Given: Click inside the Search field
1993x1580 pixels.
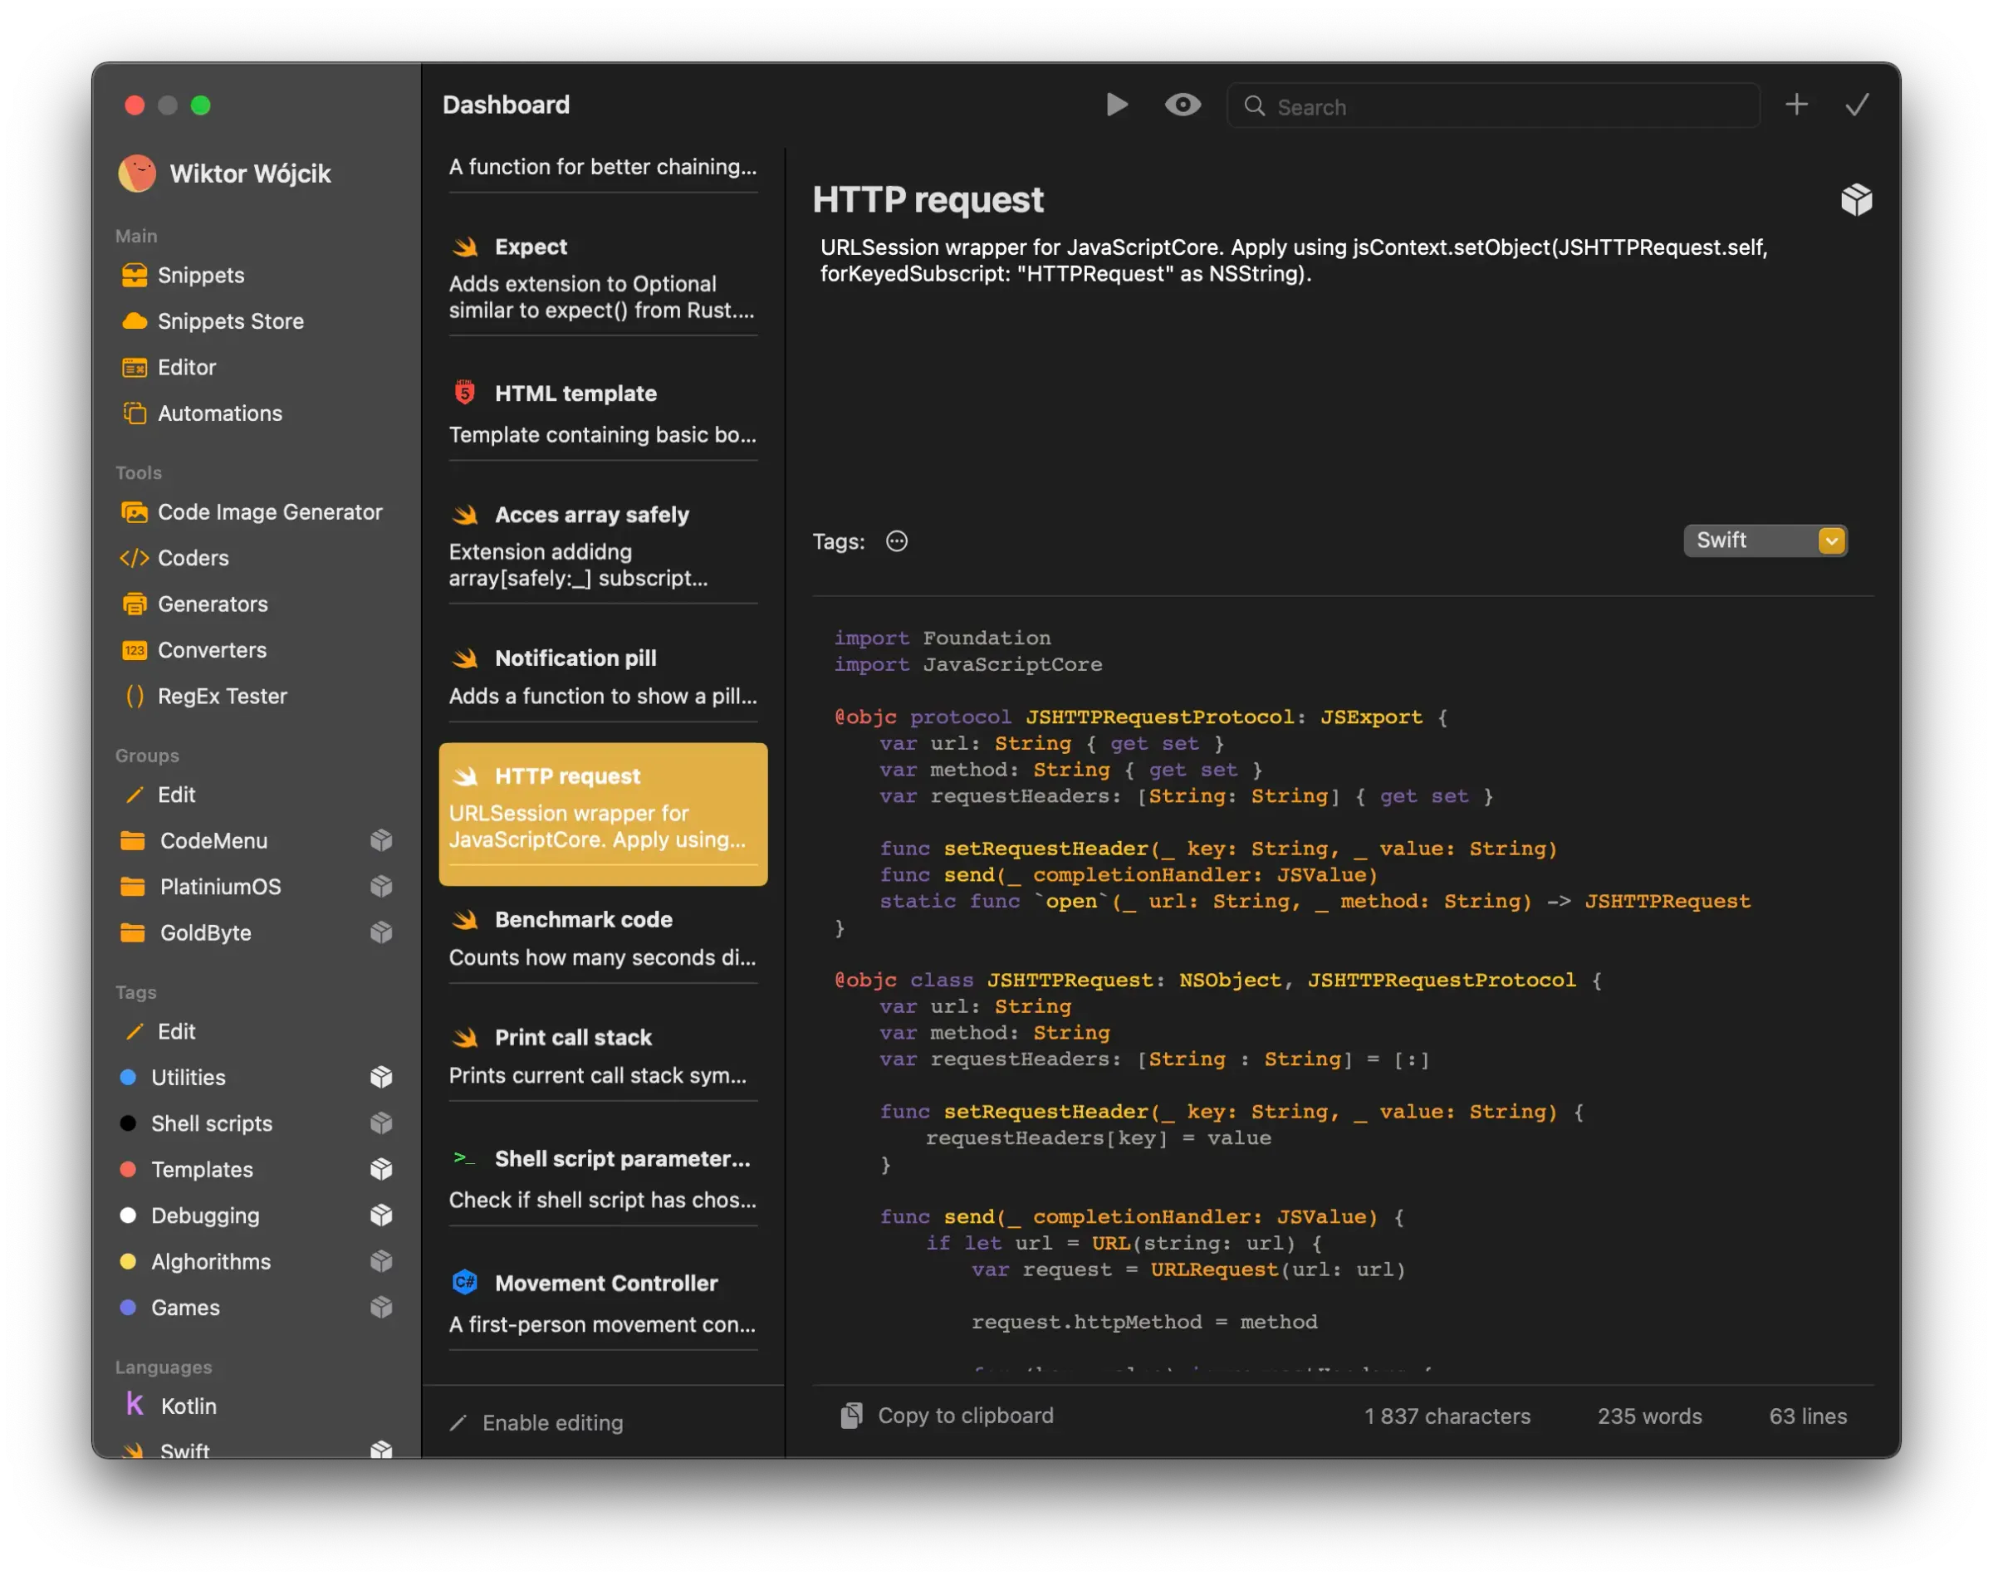Looking at the screenshot, I should pyautogui.click(x=1491, y=106).
